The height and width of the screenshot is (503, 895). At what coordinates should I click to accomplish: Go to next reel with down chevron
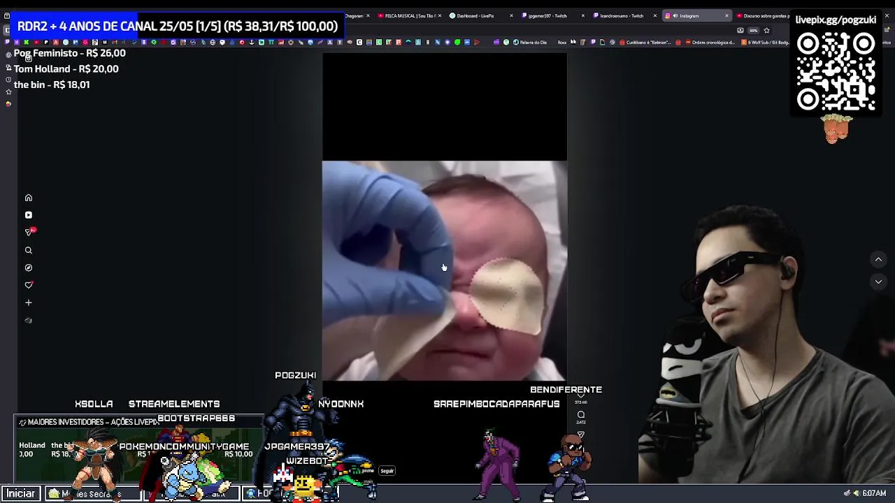click(878, 282)
